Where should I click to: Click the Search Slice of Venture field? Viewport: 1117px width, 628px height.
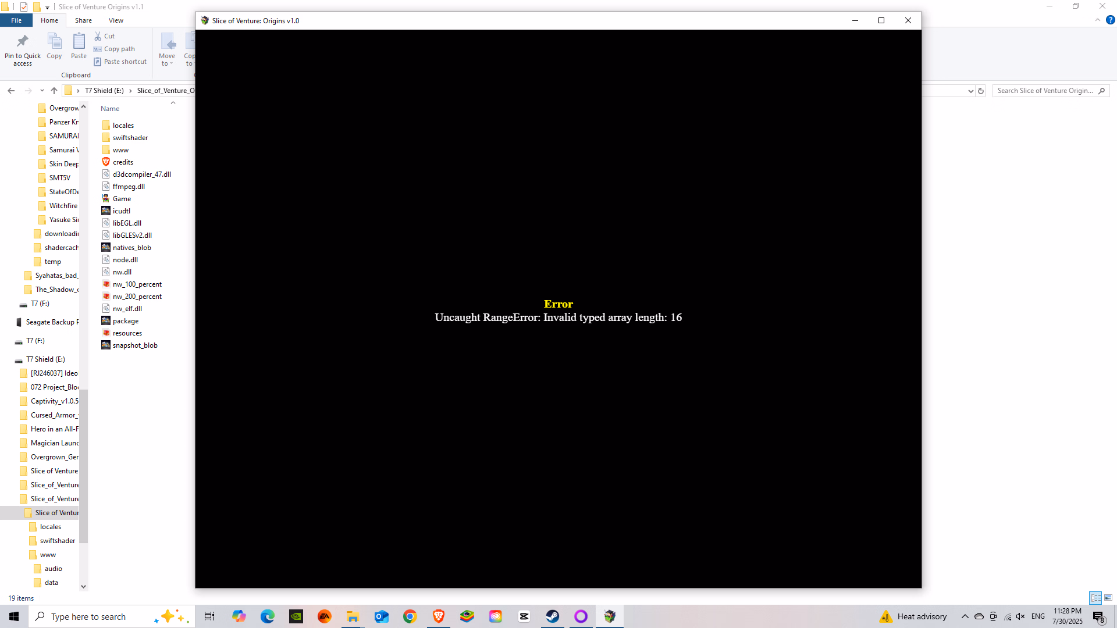pyautogui.click(x=1045, y=91)
